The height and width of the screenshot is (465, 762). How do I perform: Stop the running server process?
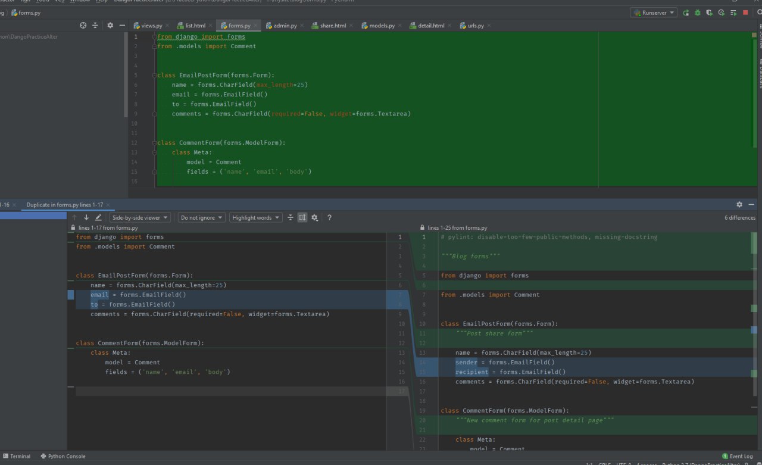[x=745, y=13]
